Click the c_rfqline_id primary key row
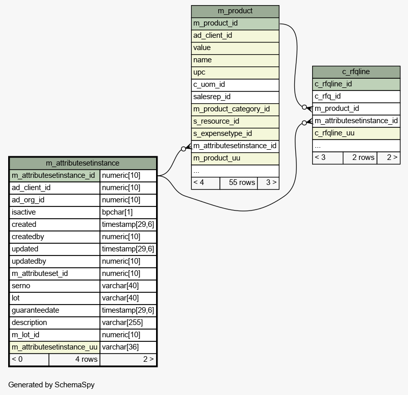Viewport: 408px width, 395px height. 356,84
